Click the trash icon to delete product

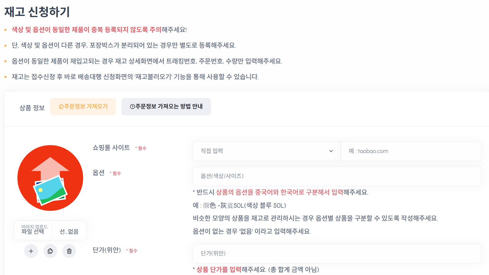coord(69,251)
